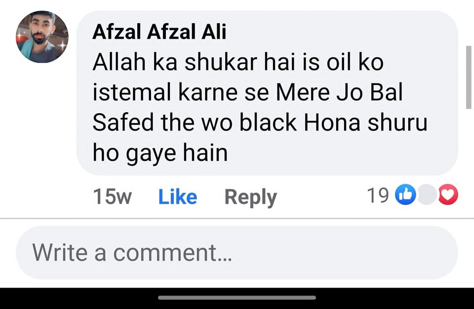
Task: Click the 15w comment timestamp
Action: pos(112,197)
